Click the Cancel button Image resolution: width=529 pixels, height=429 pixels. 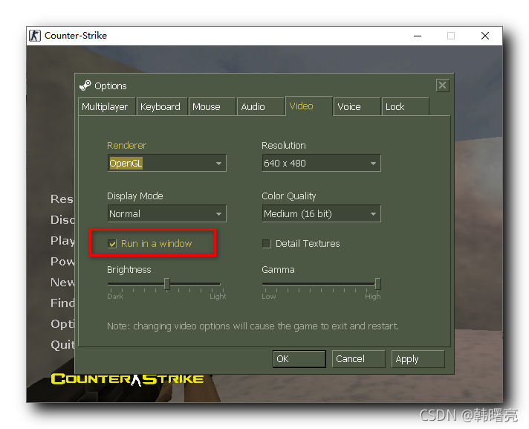[x=358, y=359]
